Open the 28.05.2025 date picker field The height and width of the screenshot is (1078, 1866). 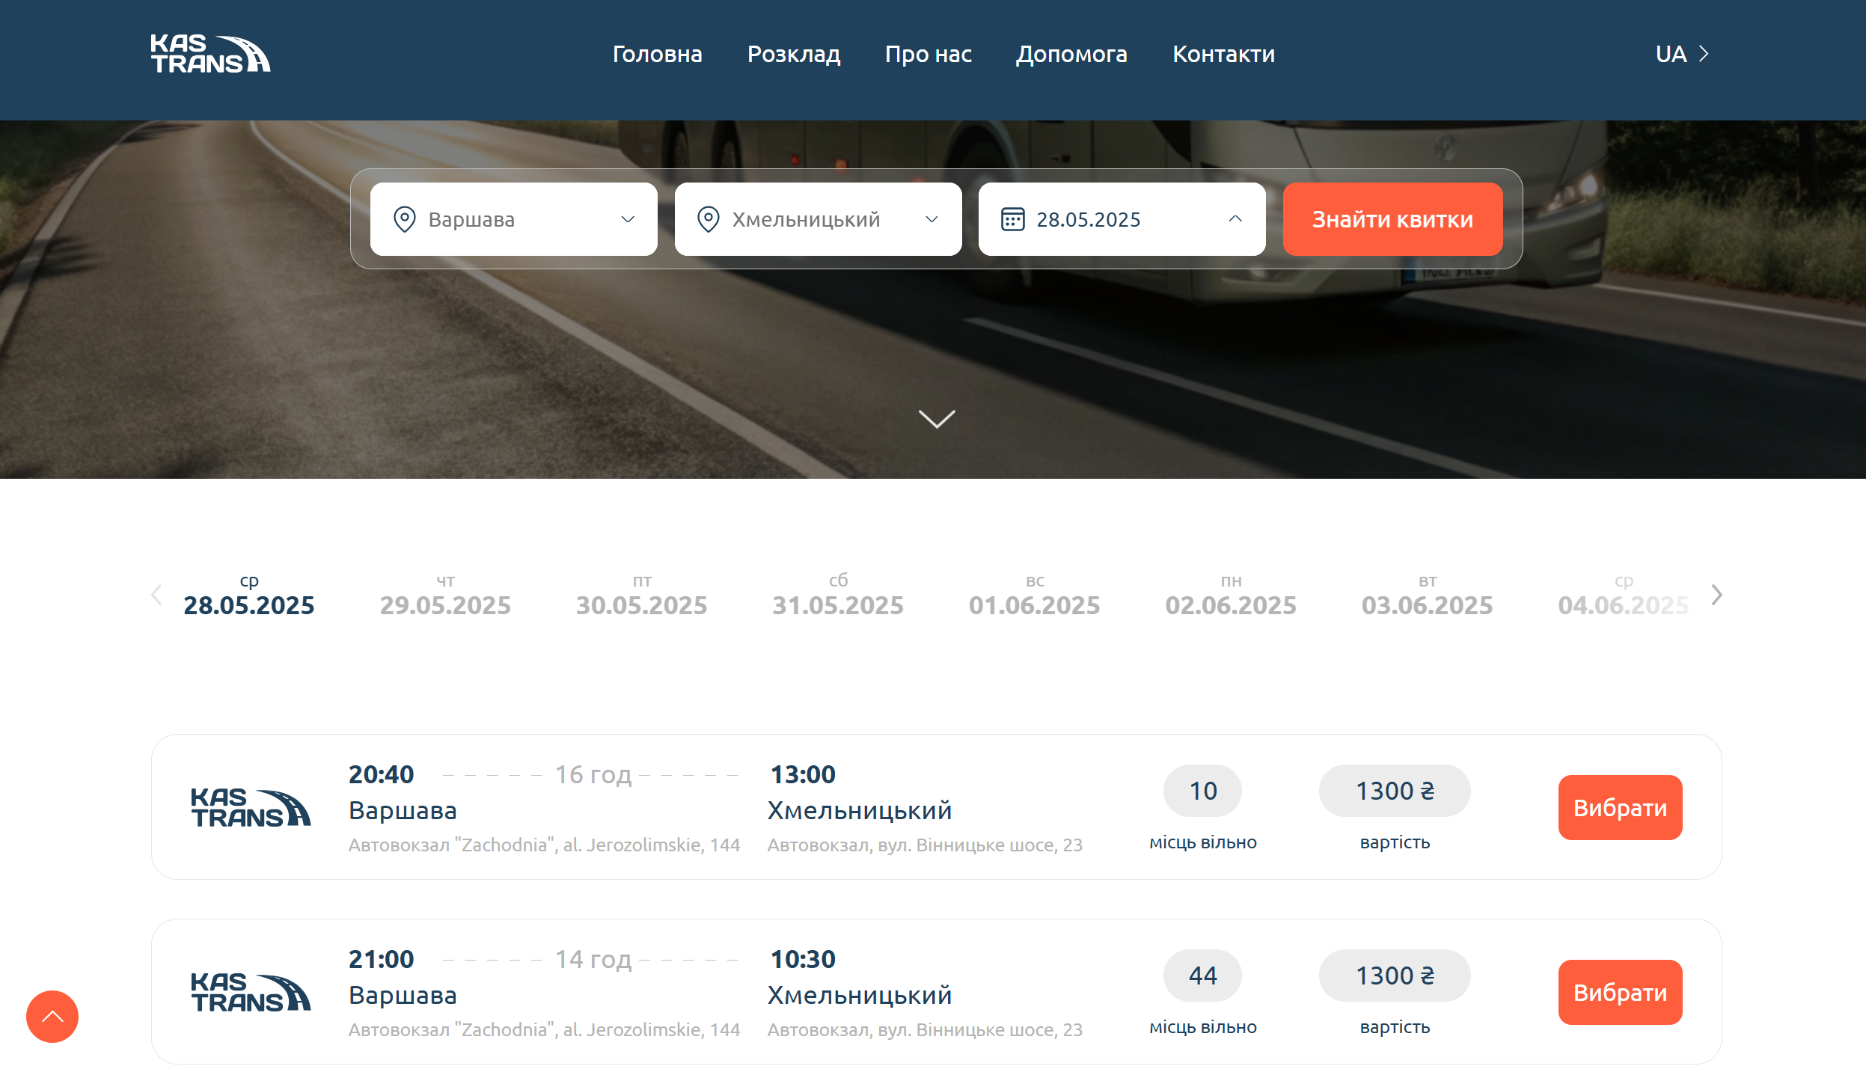[1122, 219]
